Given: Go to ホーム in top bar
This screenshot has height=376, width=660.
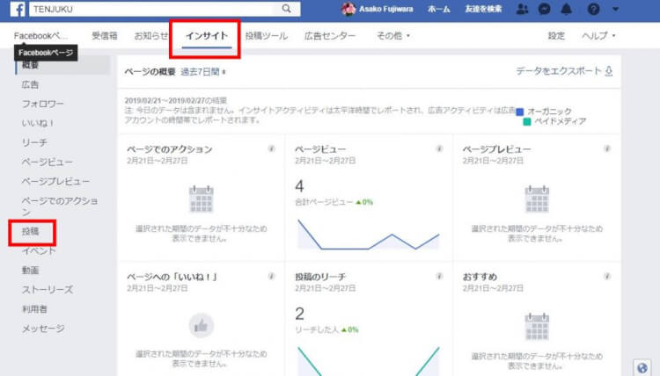Looking at the screenshot, I should tap(438, 9).
